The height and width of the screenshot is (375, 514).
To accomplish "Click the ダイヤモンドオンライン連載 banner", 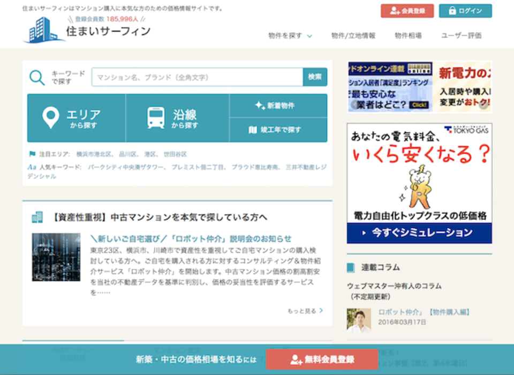I will [390, 87].
